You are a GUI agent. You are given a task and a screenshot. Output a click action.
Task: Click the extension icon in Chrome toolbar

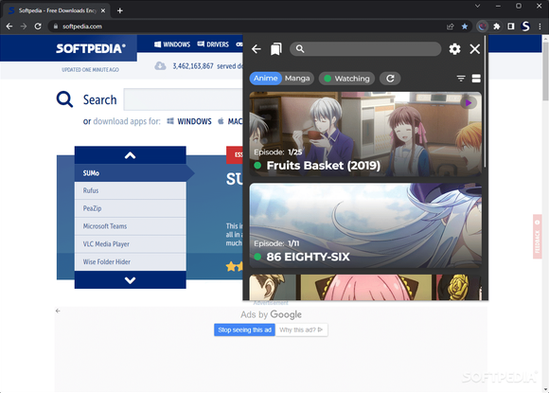pos(483,27)
